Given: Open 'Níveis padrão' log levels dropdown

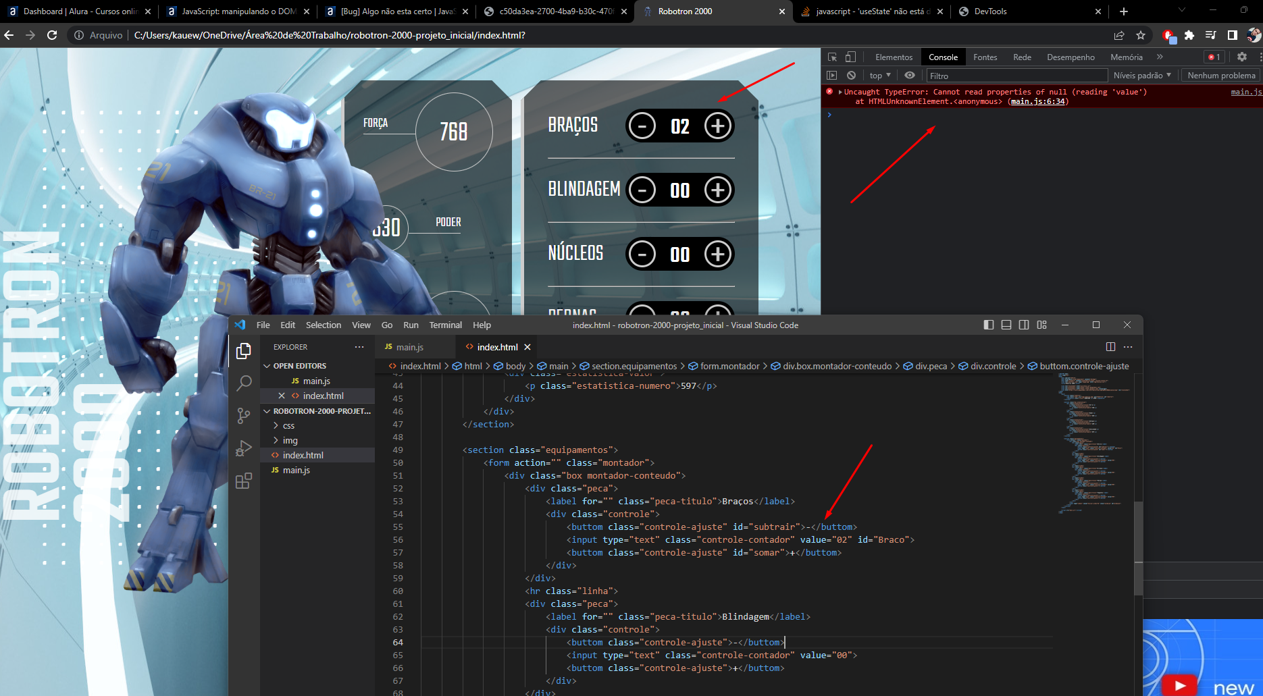Looking at the screenshot, I should click(x=1142, y=76).
